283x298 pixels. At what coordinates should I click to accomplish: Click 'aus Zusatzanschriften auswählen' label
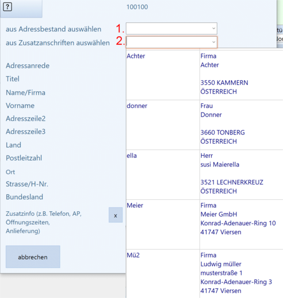tap(58, 43)
